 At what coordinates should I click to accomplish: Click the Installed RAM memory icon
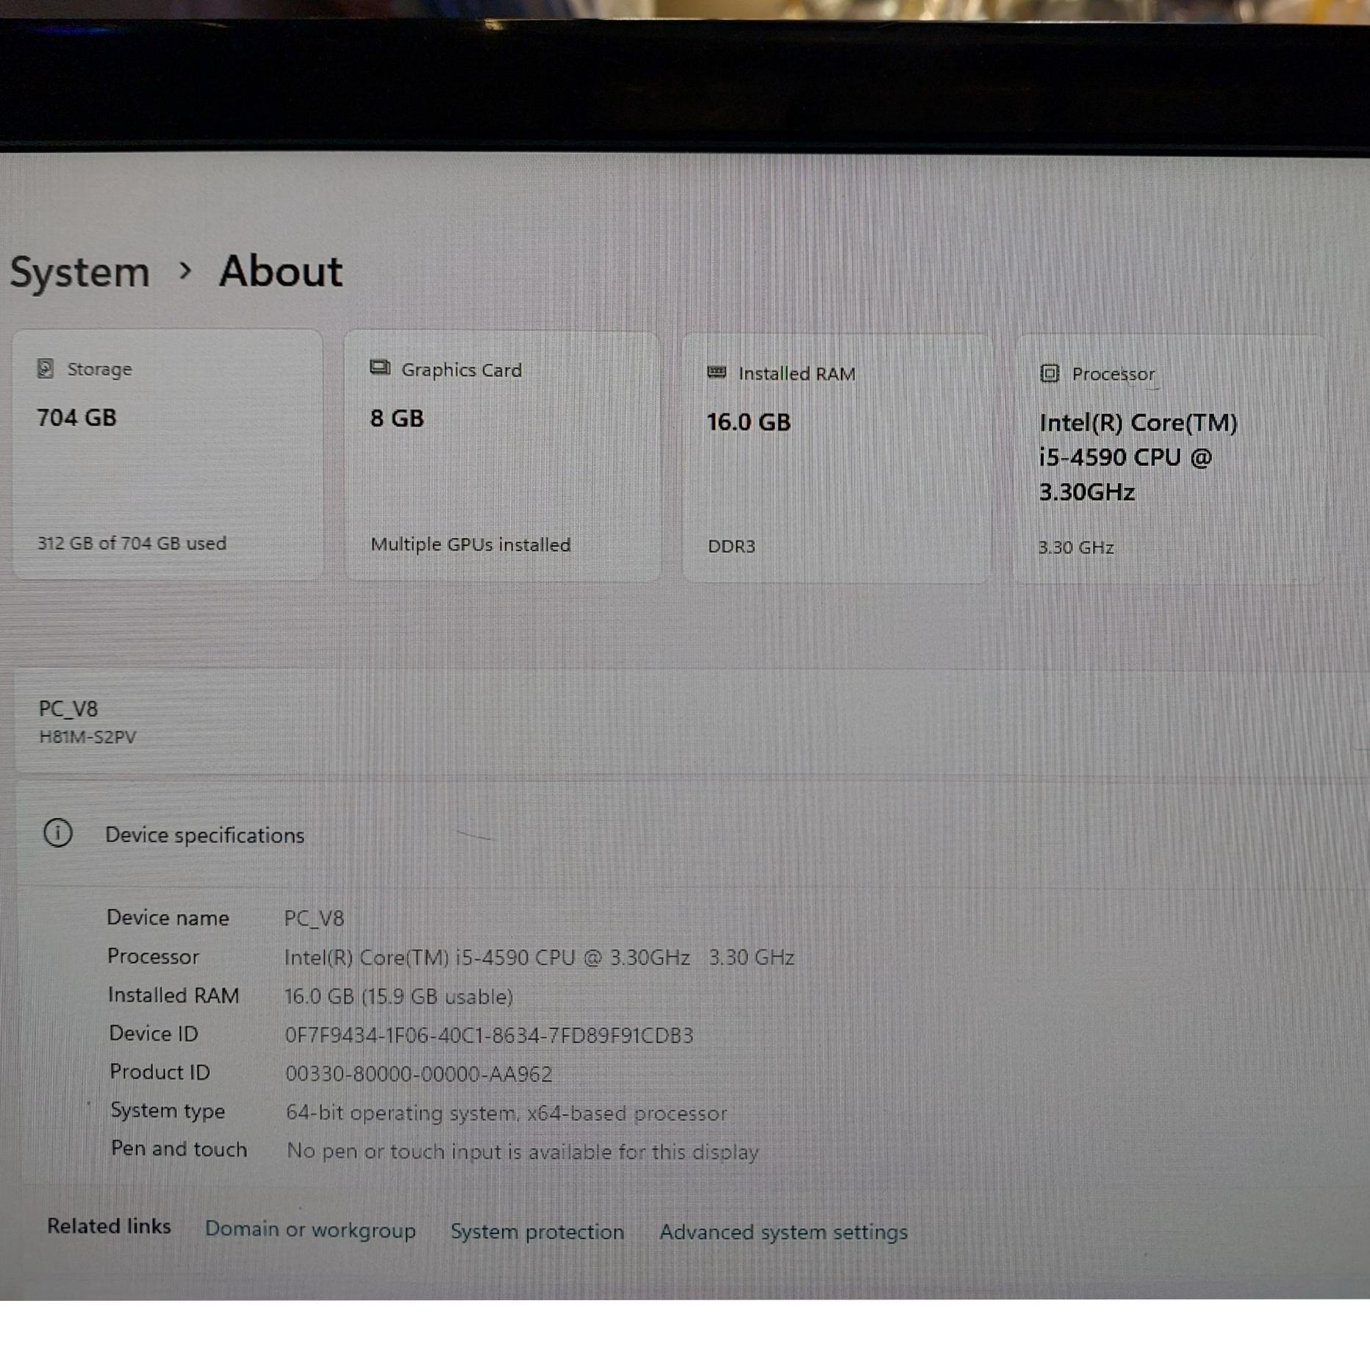point(717,372)
